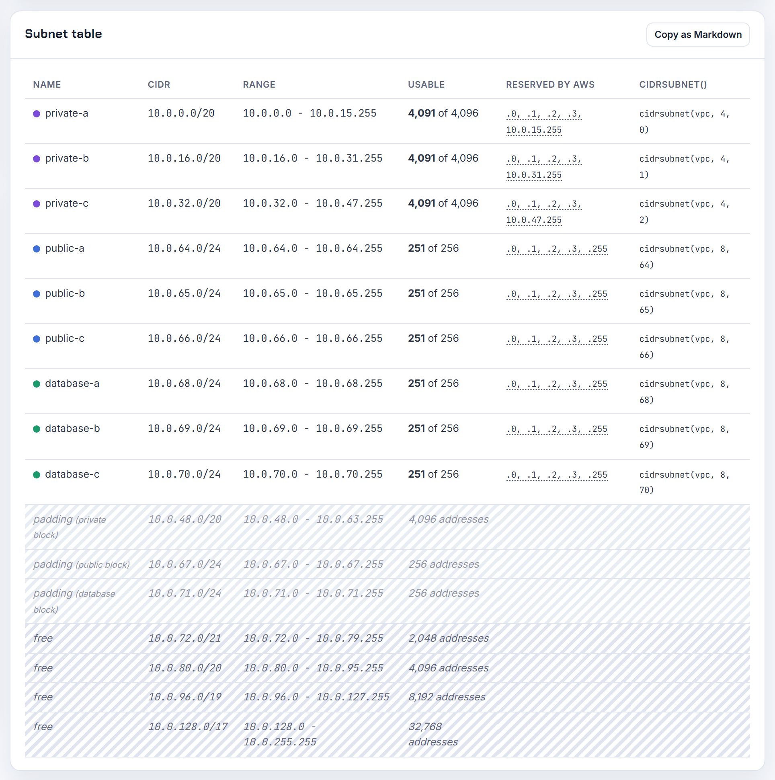775x780 pixels.
Task: Click the free 10.0.72.0/21 CIDR
Action: 185,639
